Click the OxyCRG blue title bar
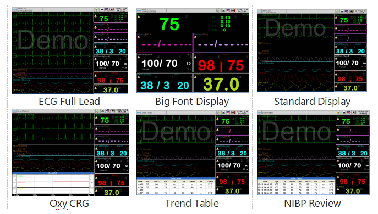The width and height of the screenshot is (378, 214). [53, 173]
